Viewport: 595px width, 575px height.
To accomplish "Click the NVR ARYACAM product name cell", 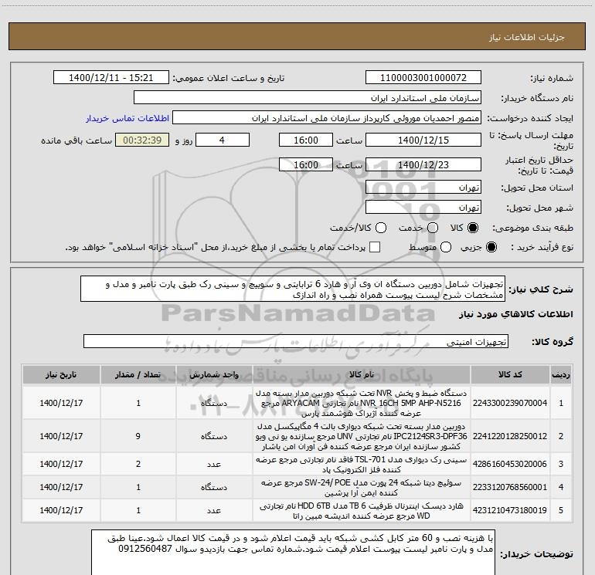I will (x=362, y=403).
